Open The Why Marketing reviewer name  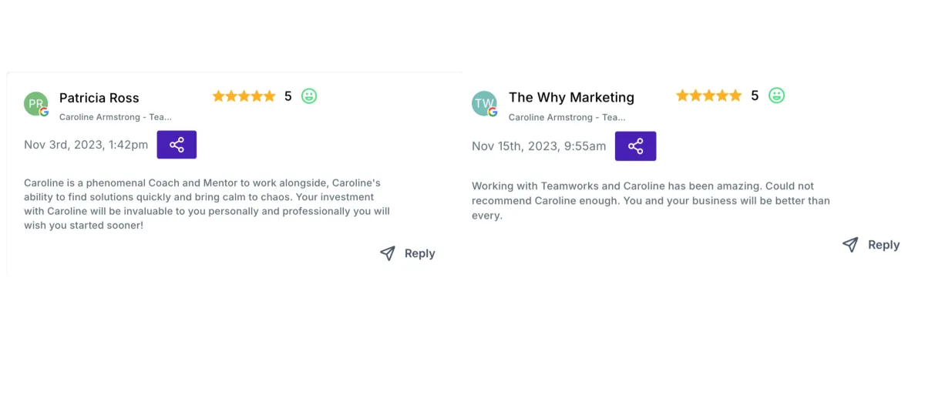click(x=571, y=97)
